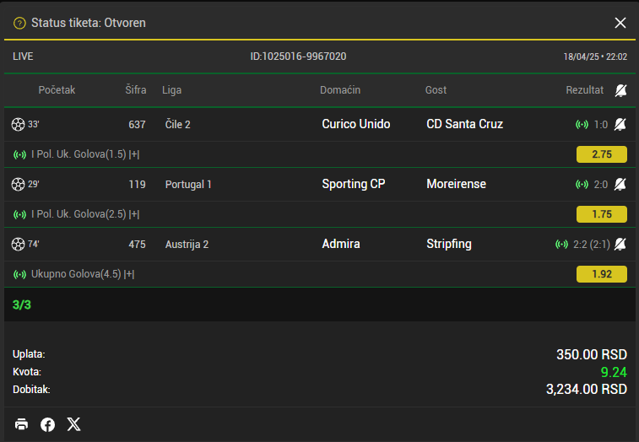Image resolution: width=639 pixels, height=442 pixels.
Task: Click soccer ball icon for Admira match
Action: click(x=18, y=244)
